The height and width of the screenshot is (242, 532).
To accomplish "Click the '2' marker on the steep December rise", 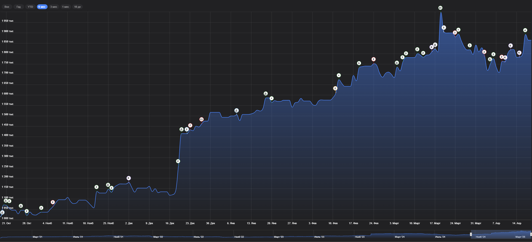I will click(178, 161).
